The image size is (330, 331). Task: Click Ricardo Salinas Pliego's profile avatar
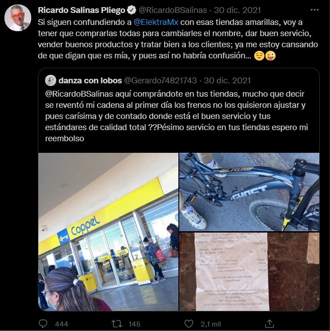tap(17, 17)
